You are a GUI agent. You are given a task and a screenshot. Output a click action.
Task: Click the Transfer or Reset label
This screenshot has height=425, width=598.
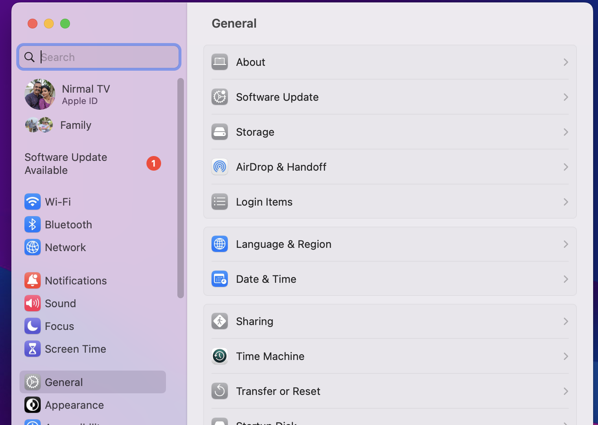point(278,391)
